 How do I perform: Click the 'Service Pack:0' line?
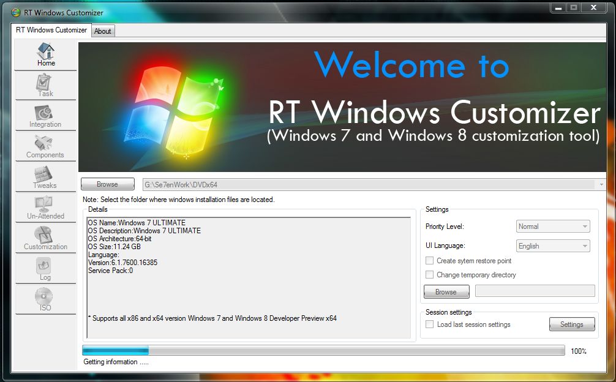tap(110, 271)
